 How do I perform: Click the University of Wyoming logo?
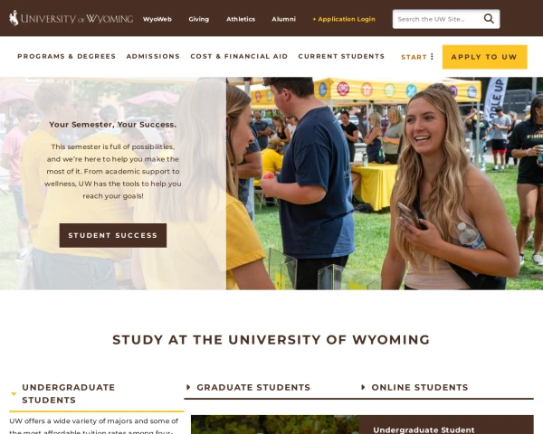71,18
